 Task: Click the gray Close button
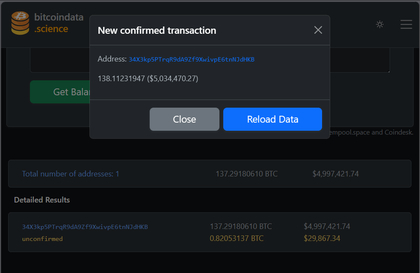pyautogui.click(x=184, y=119)
